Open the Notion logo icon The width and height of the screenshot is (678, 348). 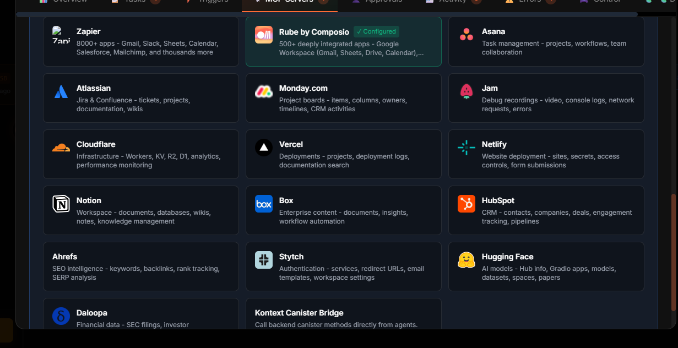[x=61, y=204]
